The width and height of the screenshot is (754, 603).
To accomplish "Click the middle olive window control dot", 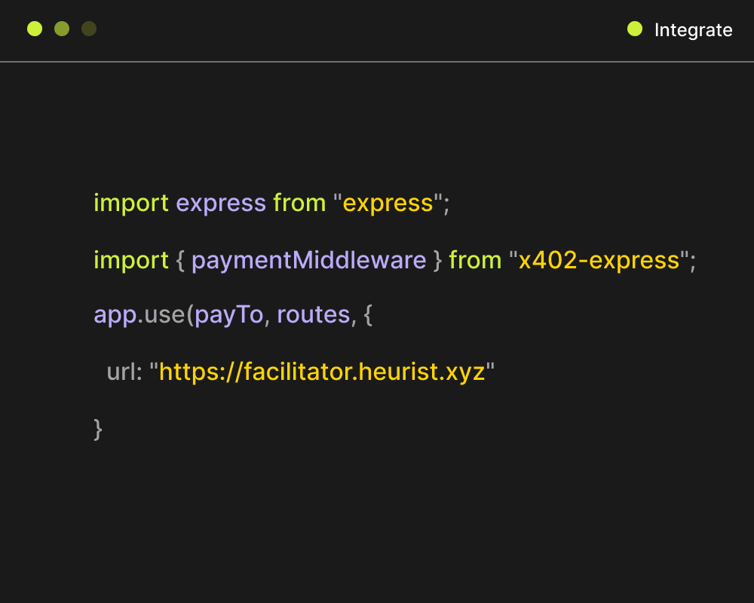I will (x=62, y=29).
